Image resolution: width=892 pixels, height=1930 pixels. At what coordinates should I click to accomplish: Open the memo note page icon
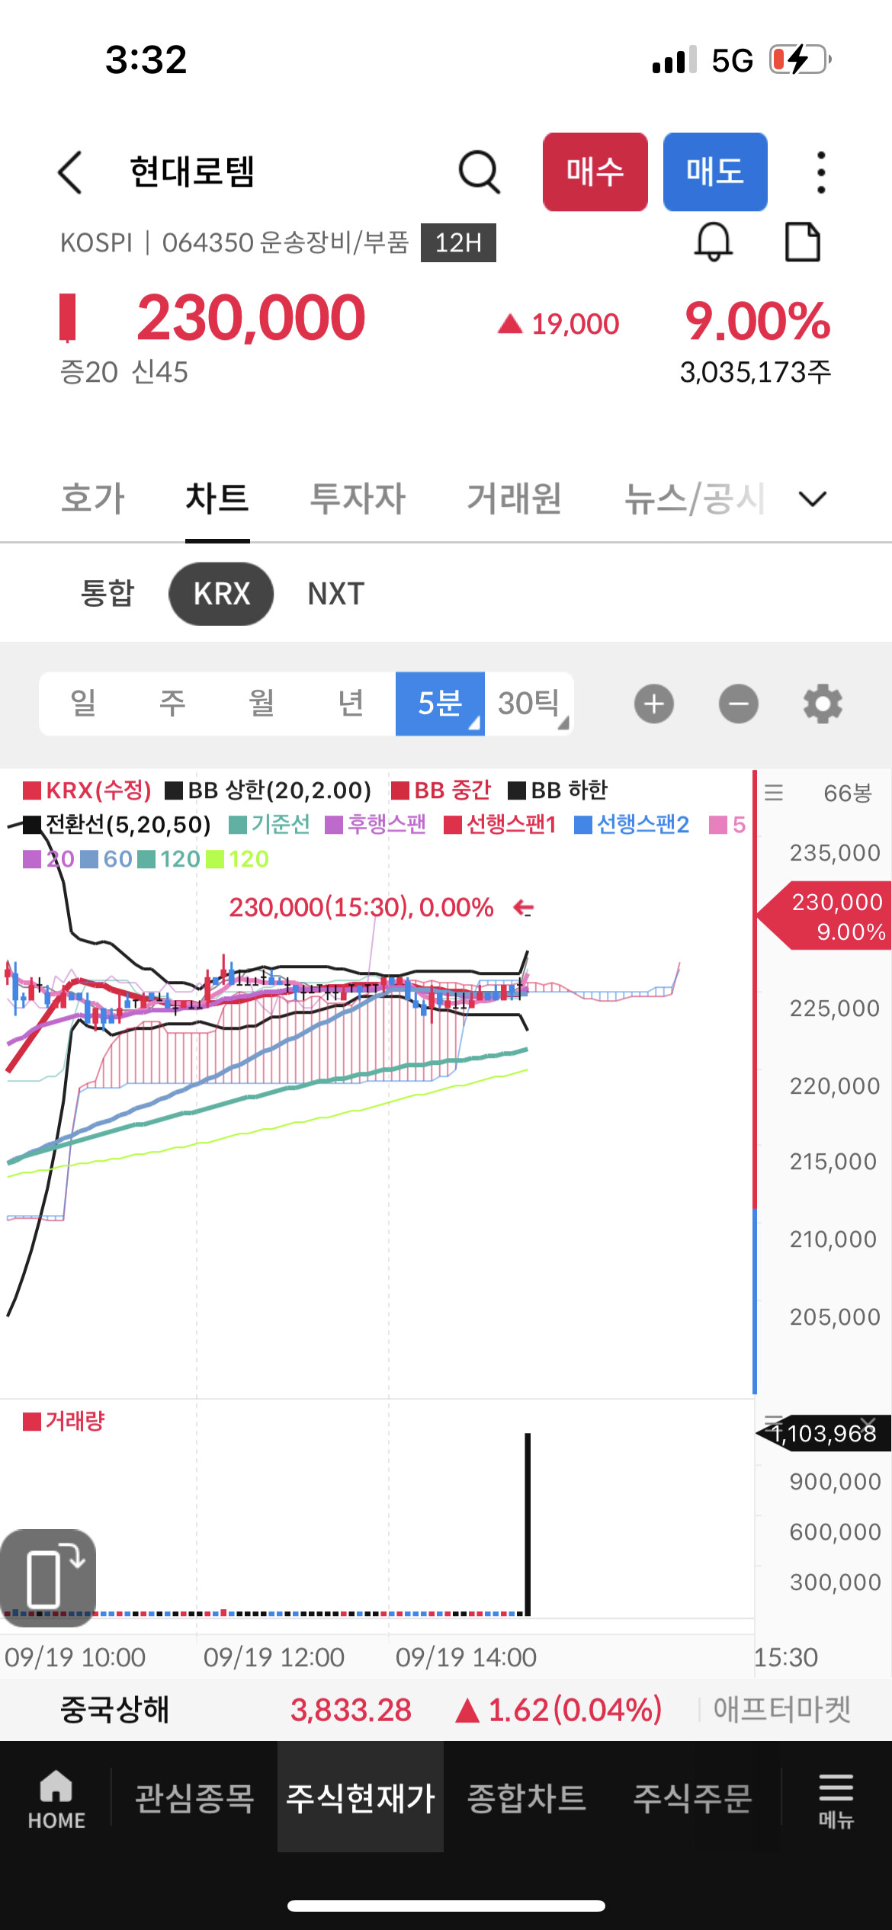[803, 242]
